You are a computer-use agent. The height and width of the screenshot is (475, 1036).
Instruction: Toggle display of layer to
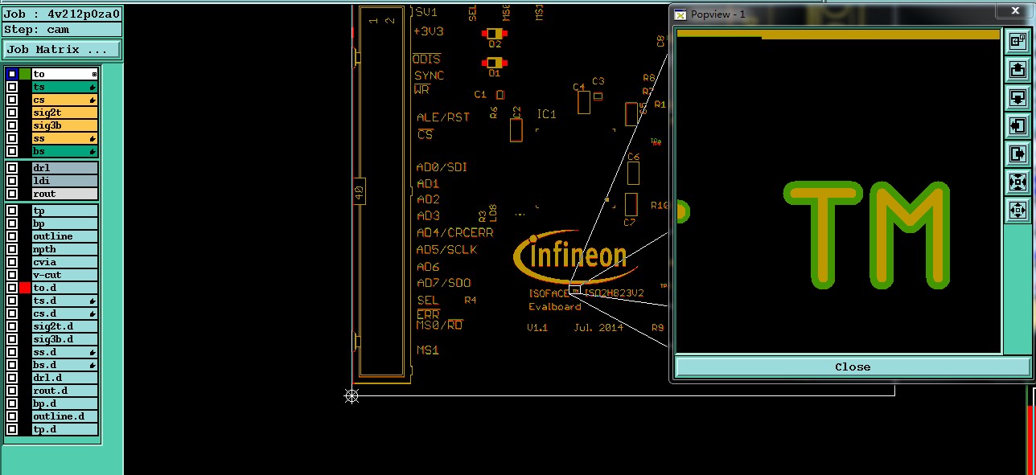point(11,74)
